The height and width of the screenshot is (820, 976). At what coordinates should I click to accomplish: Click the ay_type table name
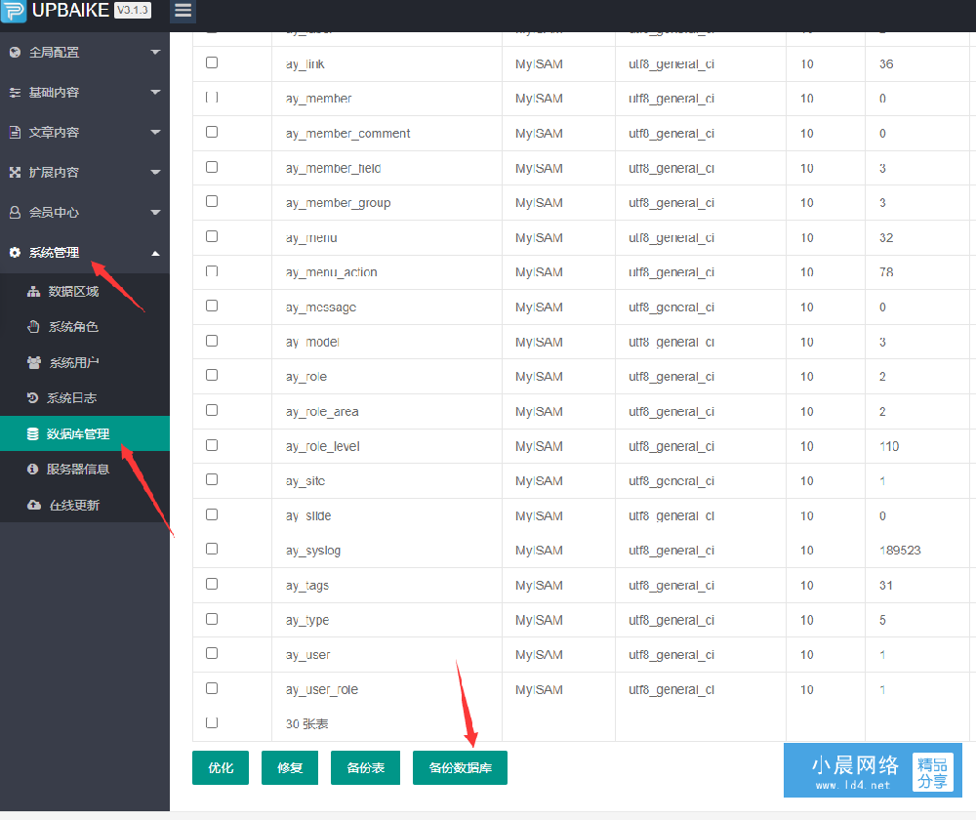click(x=307, y=620)
